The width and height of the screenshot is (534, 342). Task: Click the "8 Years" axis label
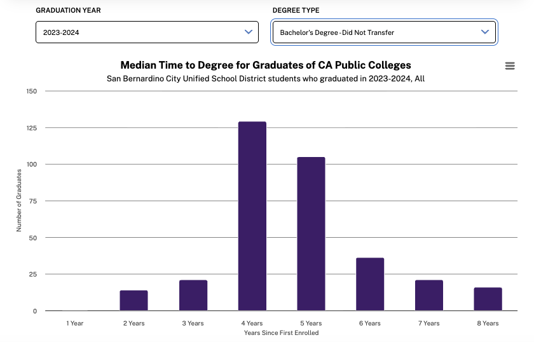point(488,323)
